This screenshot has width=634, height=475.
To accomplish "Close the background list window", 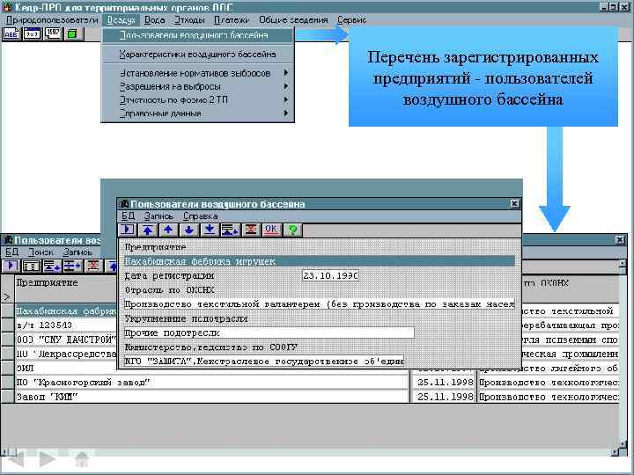I will tap(621, 240).
